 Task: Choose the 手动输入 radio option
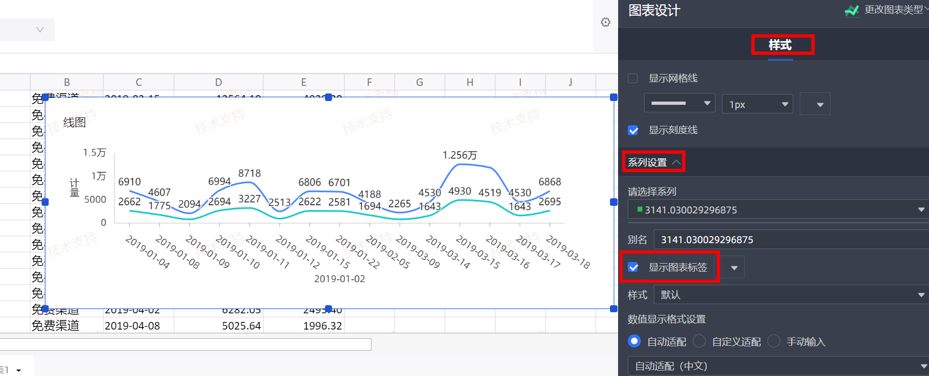(774, 341)
